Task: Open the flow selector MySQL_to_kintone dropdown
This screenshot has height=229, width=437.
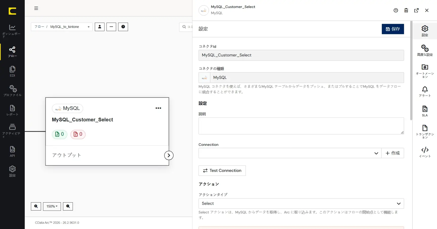Action: click(62, 27)
